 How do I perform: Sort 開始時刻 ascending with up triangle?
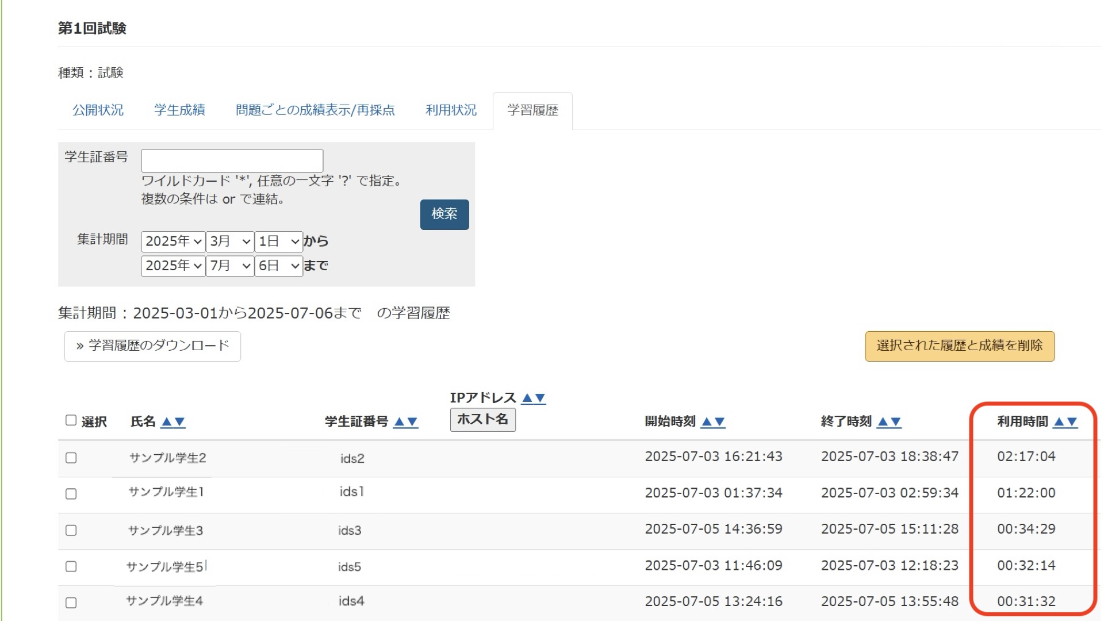coord(707,422)
